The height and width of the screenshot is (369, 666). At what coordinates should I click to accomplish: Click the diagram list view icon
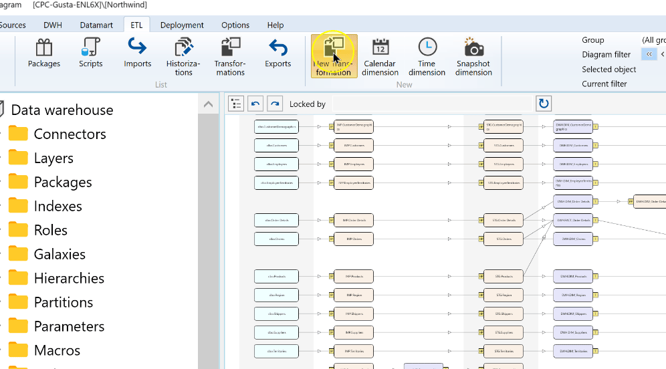[236, 104]
